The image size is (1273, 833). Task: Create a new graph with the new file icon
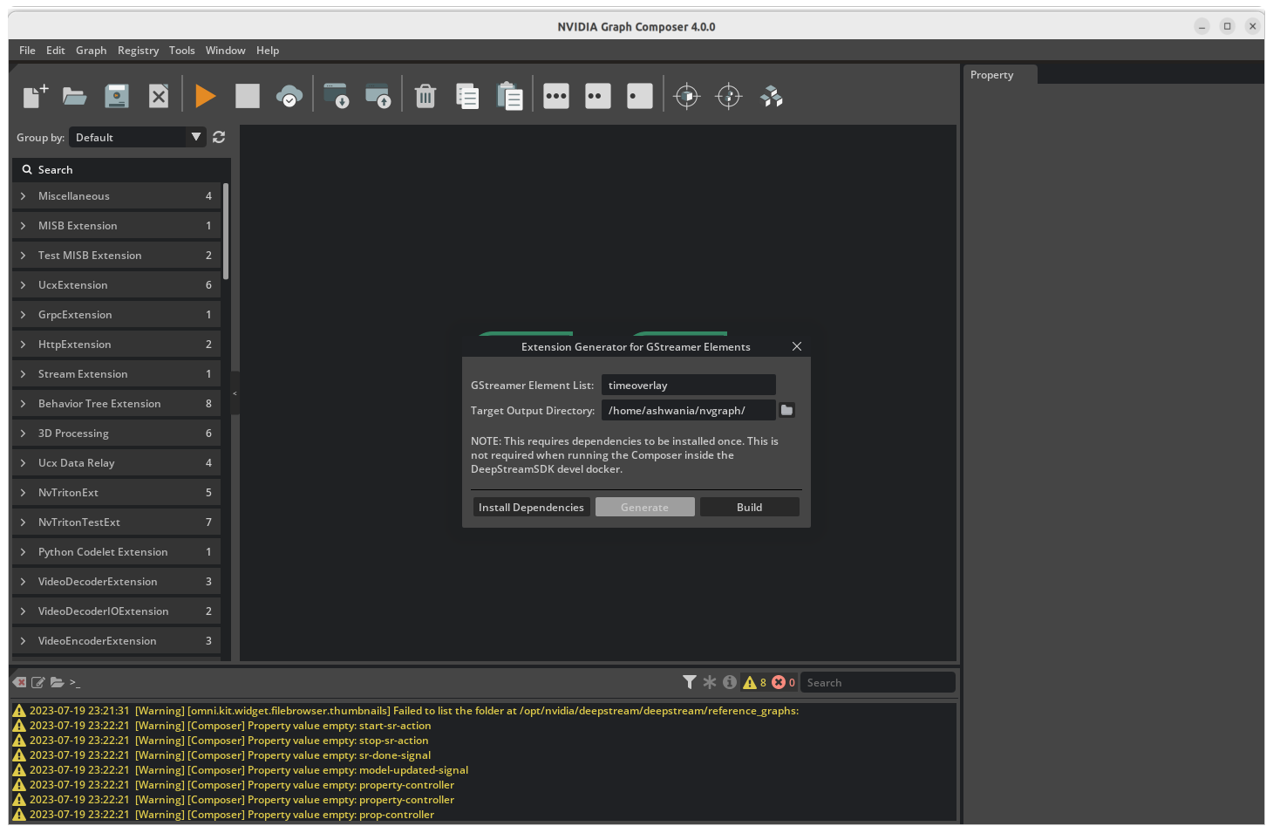coord(35,96)
